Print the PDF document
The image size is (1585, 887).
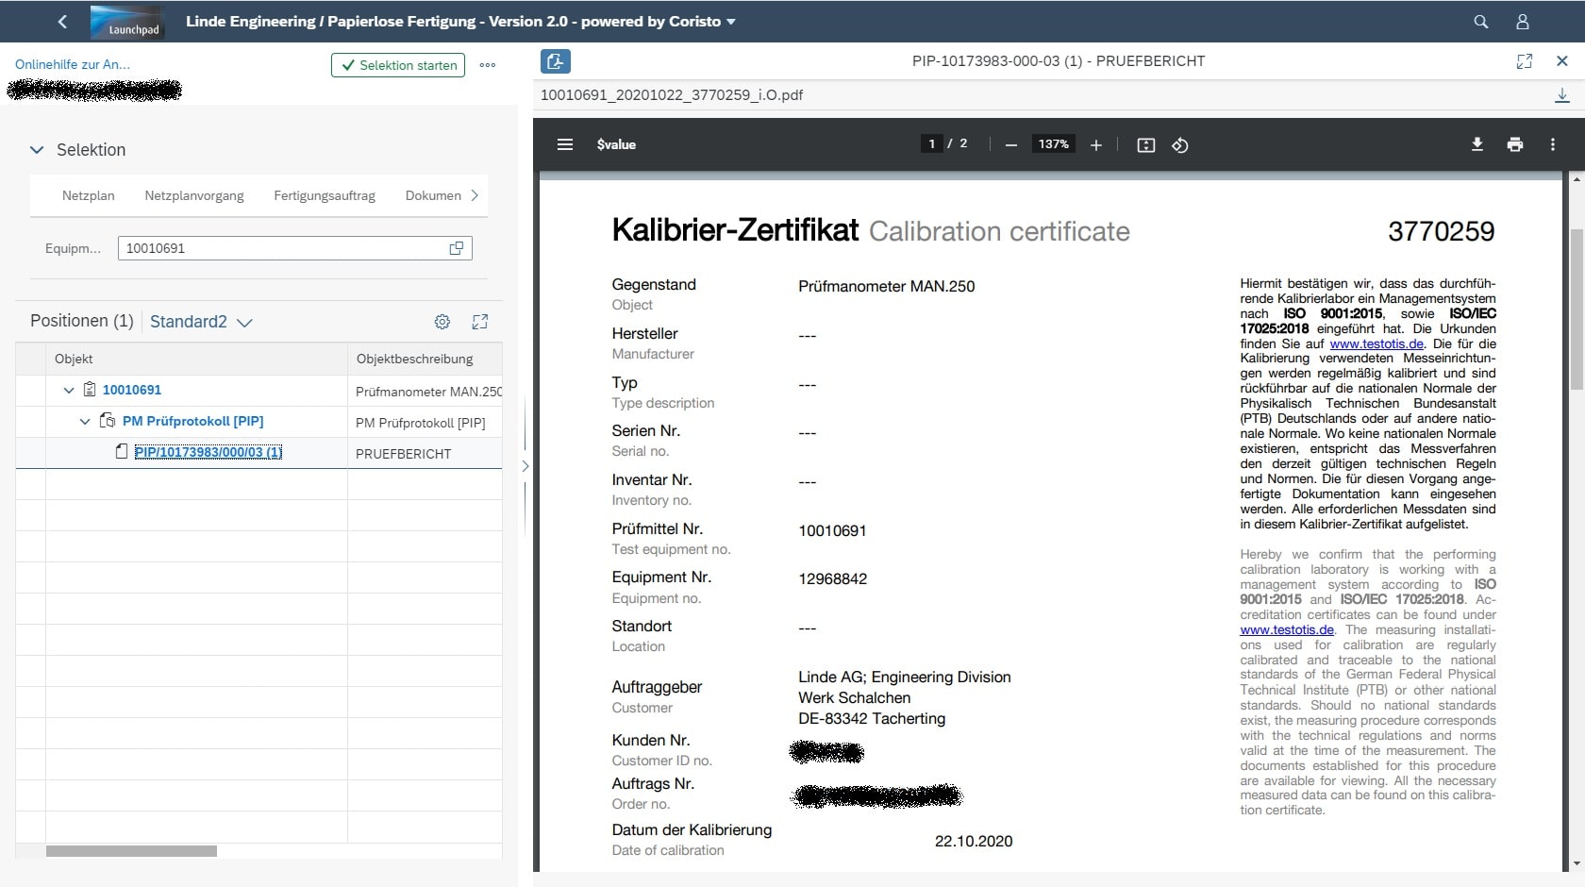(1515, 144)
